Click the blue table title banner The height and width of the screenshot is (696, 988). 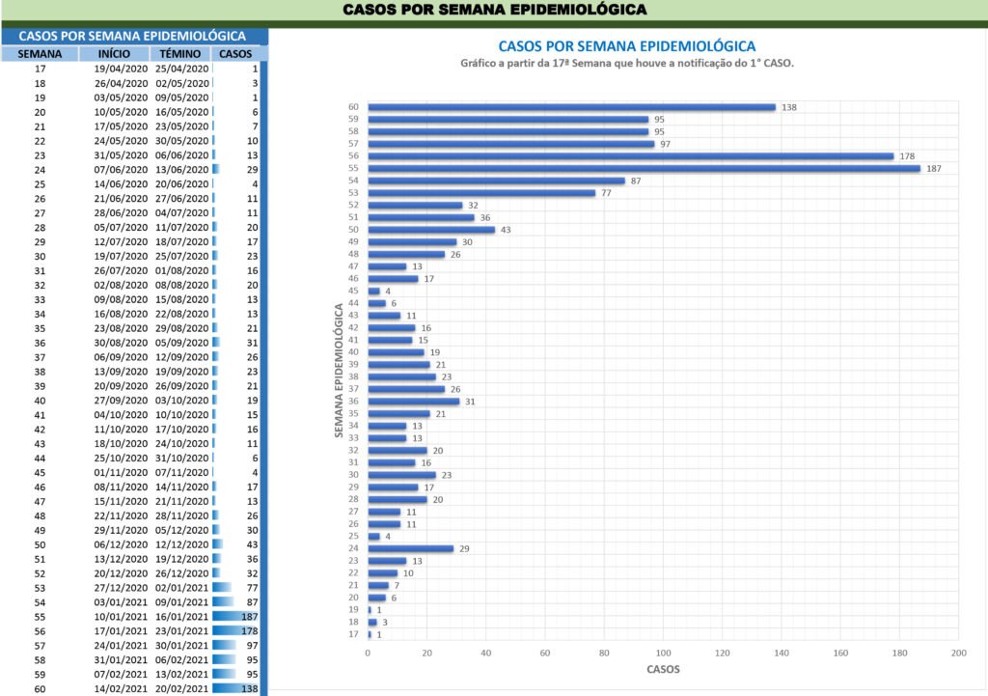131,36
